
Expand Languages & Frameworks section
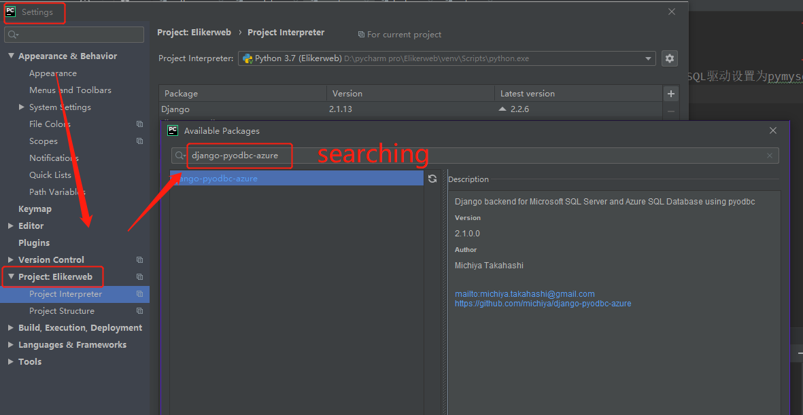11,344
